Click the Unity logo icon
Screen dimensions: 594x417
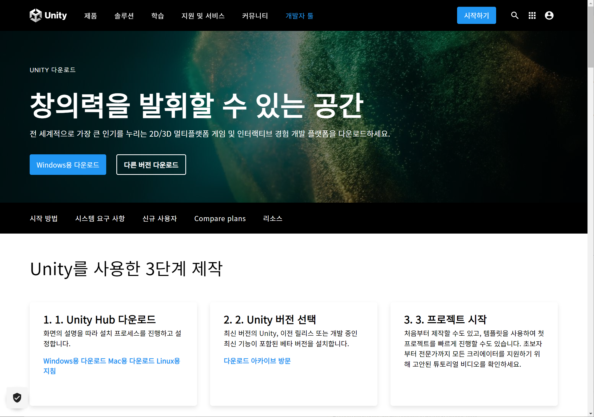(x=36, y=16)
